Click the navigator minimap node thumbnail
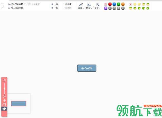Screen dimensions: 162x118 (19, 103)
